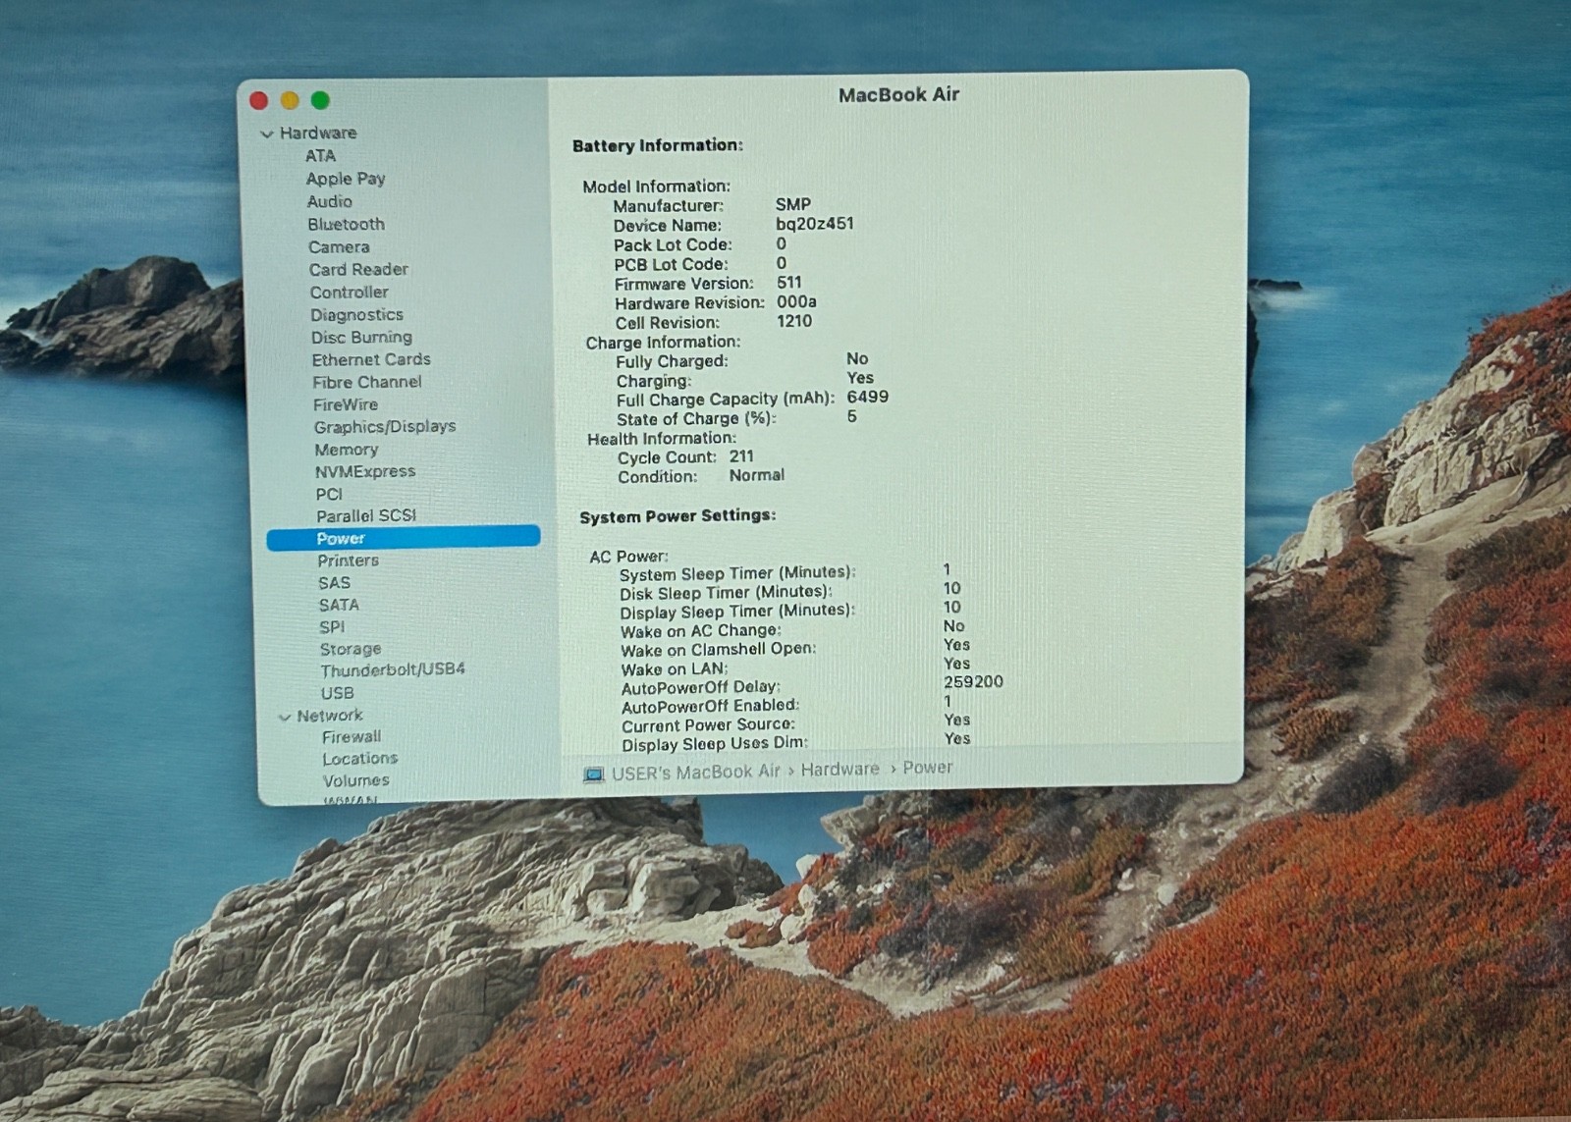Image resolution: width=1571 pixels, height=1122 pixels.
Task: Open the Camera hardware category
Action: tap(339, 247)
